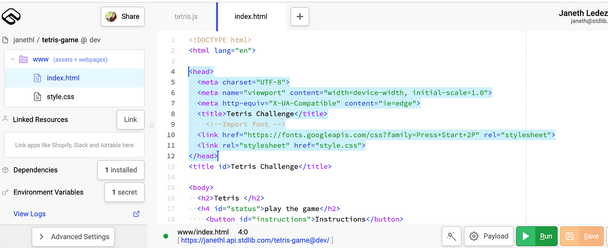Open the View Logs link
The image size is (608, 248).
tap(30, 214)
